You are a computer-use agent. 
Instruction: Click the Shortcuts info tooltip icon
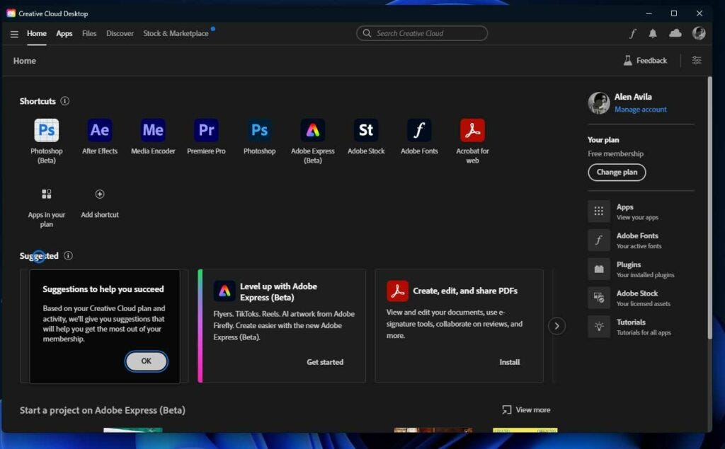click(64, 101)
